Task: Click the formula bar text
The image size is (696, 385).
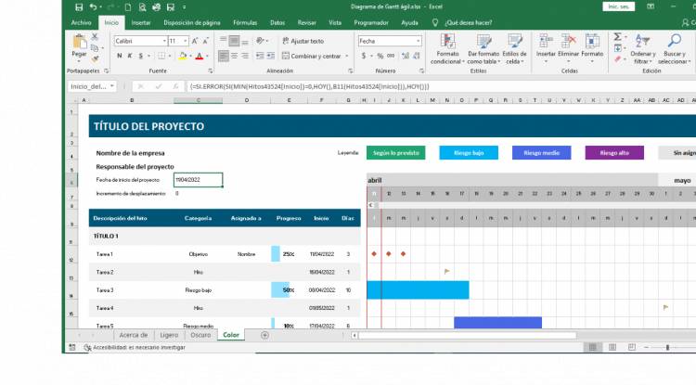Action: pyautogui.click(x=309, y=87)
